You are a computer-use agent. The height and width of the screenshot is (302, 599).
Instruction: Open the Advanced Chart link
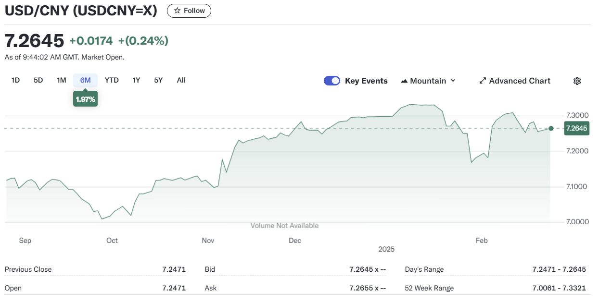(519, 81)
